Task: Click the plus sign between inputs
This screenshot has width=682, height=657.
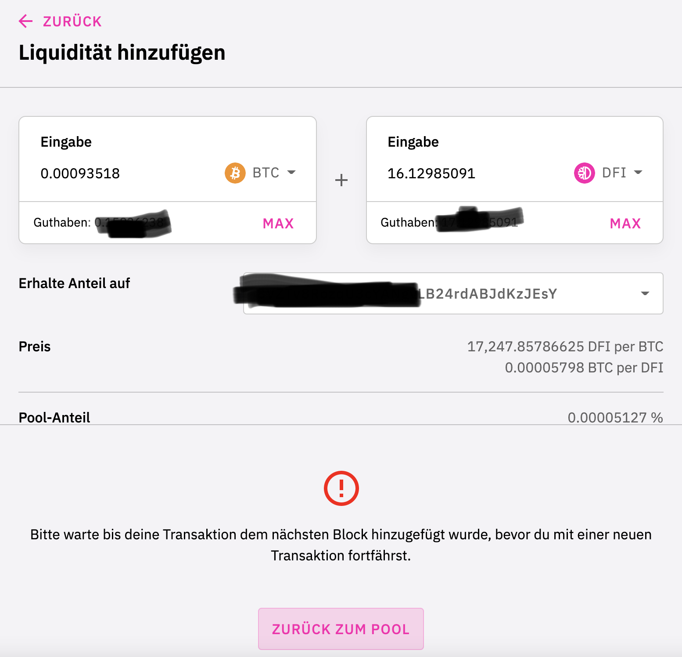Action: [341, 180]
